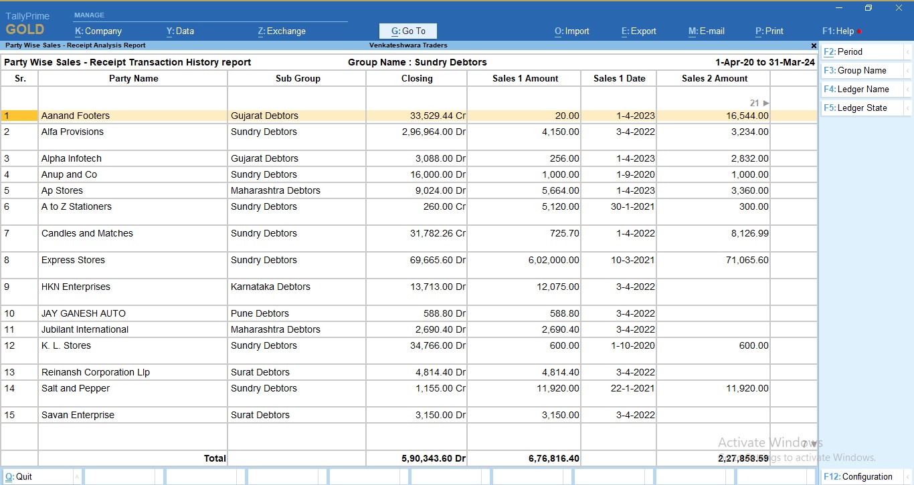Screen dimensions: 914x485
Task: Select F4 Ledger Name option
Action: (x=860, y=88)
